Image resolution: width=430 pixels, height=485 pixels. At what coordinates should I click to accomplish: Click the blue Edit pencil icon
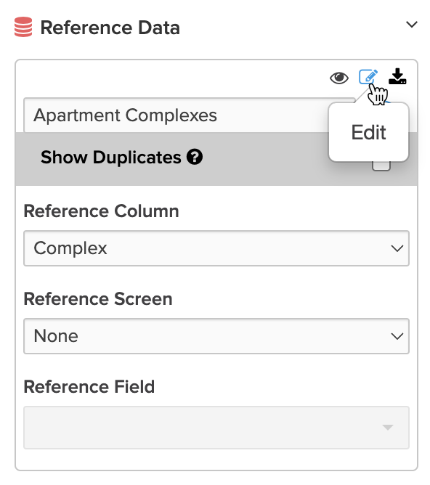(x=368, y=77)
